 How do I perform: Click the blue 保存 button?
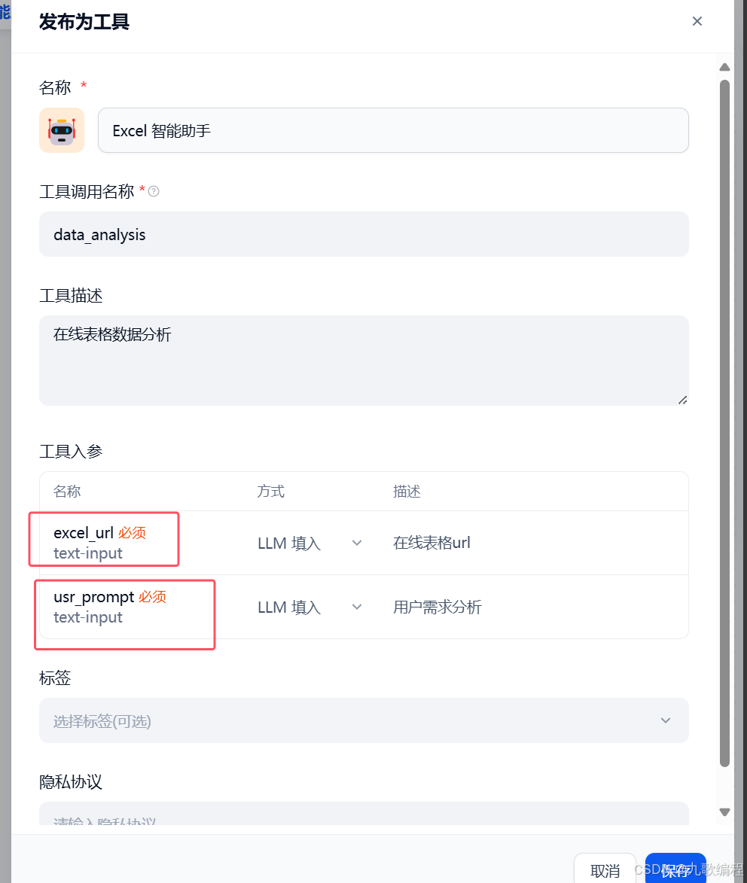tap(675, 871)
